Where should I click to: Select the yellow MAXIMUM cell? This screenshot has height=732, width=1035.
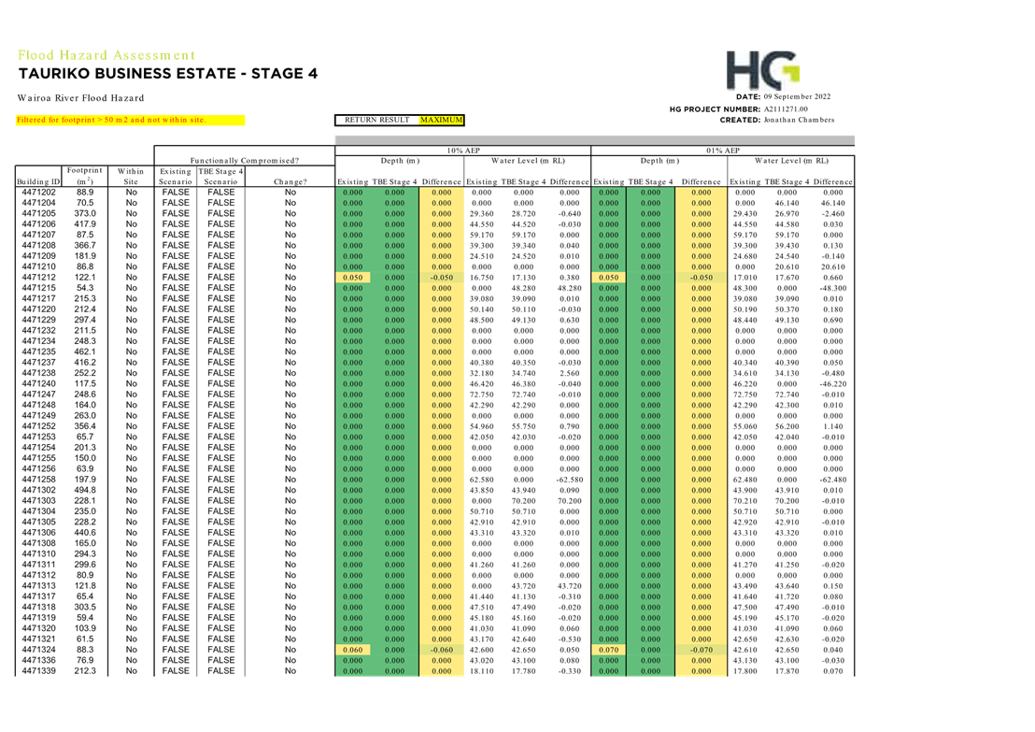[441, 120]
